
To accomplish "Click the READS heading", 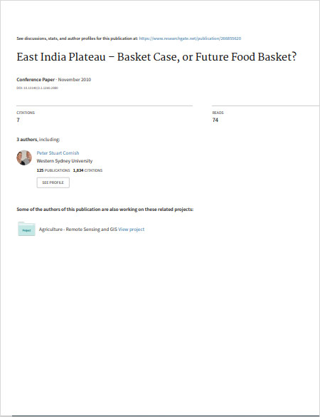I will (x=218, y=113).
